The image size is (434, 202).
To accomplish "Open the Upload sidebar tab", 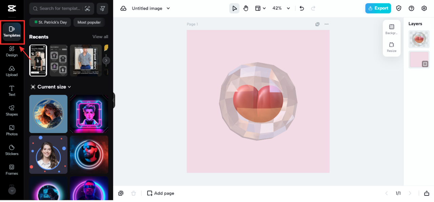I will tap(12, 71).
